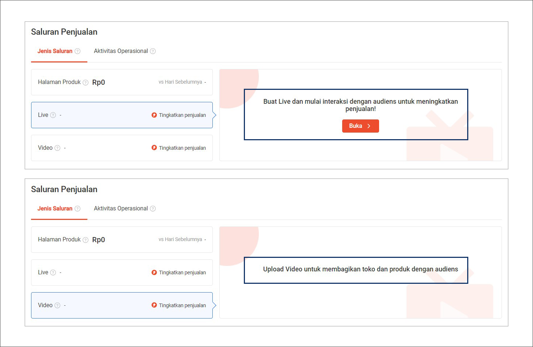Click help icon beside Aktivitas Operasional in lower panel
533x347 pixels.
coord(153,209)
